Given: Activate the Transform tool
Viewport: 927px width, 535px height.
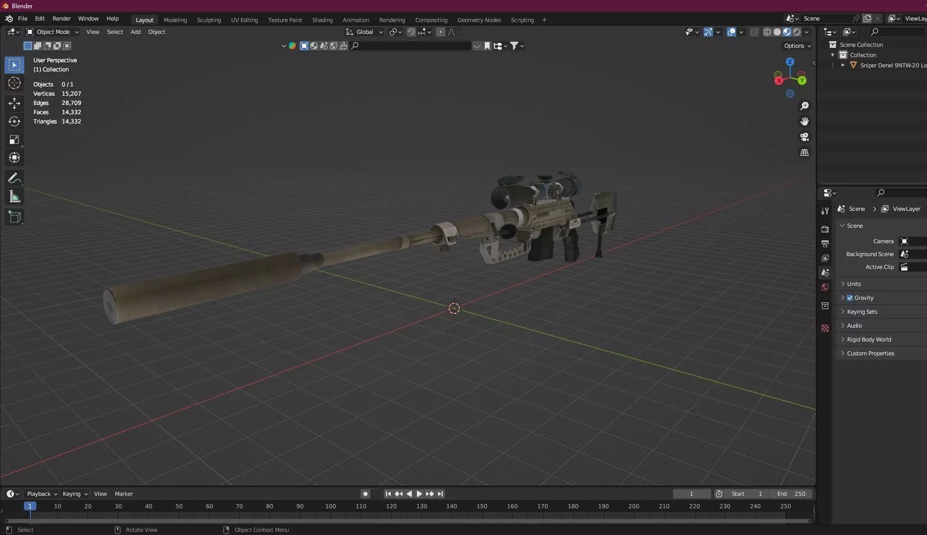Looking at the screenshot, I should point(14,157).
